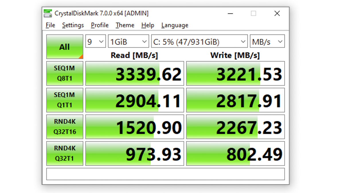Click the CrystalDiskMark title bar app icon

pyautogui.click(x=48, y=13)
